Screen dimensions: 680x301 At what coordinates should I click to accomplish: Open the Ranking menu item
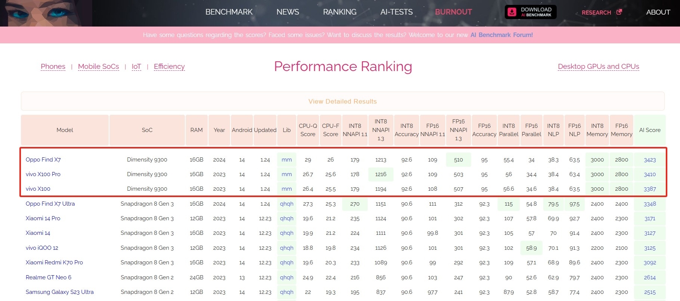(339, 12)
